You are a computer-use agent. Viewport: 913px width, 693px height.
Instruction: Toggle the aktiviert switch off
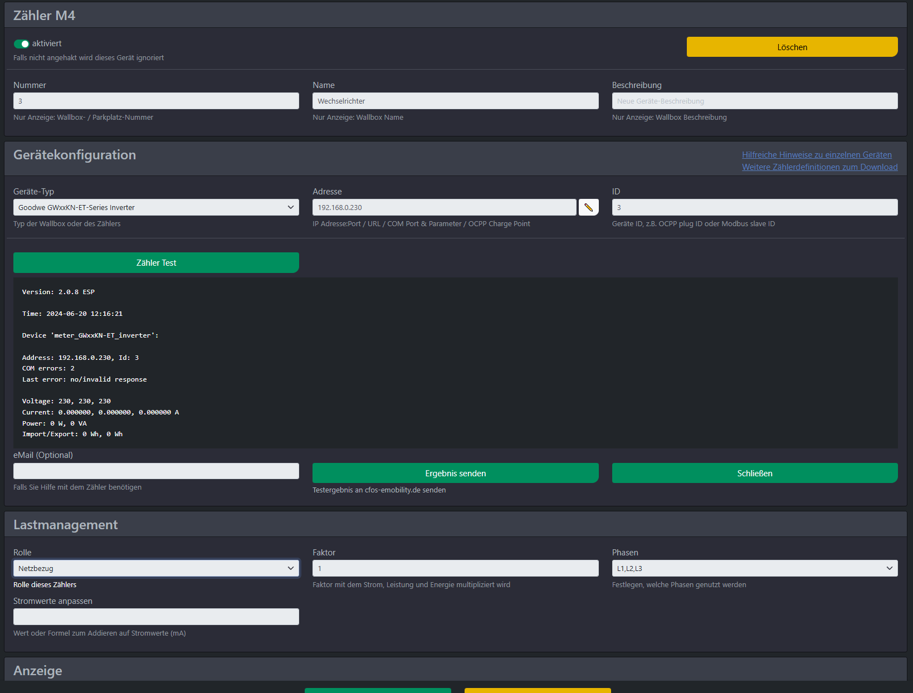click(21, 44)
